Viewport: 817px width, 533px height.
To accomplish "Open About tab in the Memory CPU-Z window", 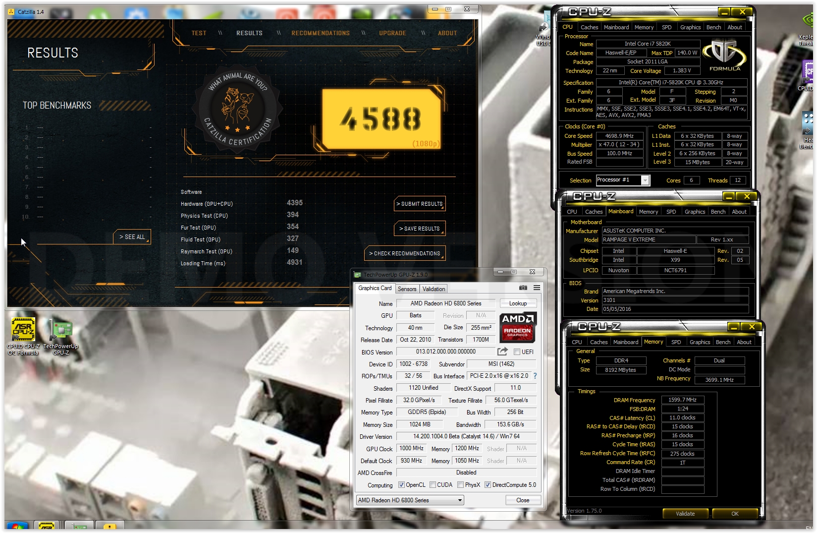I will [x=744, y=342].
